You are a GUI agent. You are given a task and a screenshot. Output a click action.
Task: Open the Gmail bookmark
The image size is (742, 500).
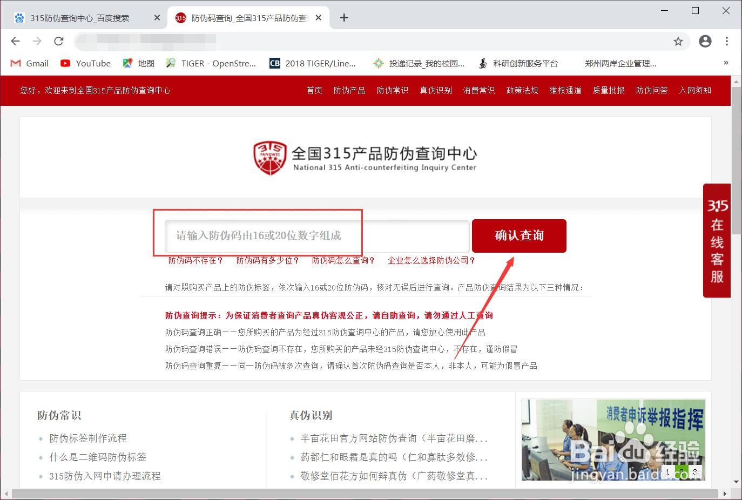point(30,63)
